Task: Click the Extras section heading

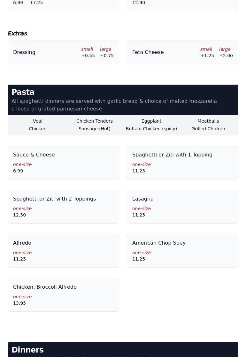Action: [x=18, y=34]
